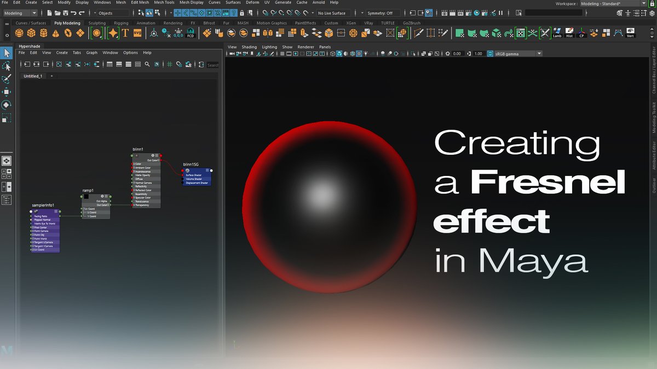Open the sRGB gamma dropdown
Viewport: 657px width, 369px height.
click(x=517, y=54)
